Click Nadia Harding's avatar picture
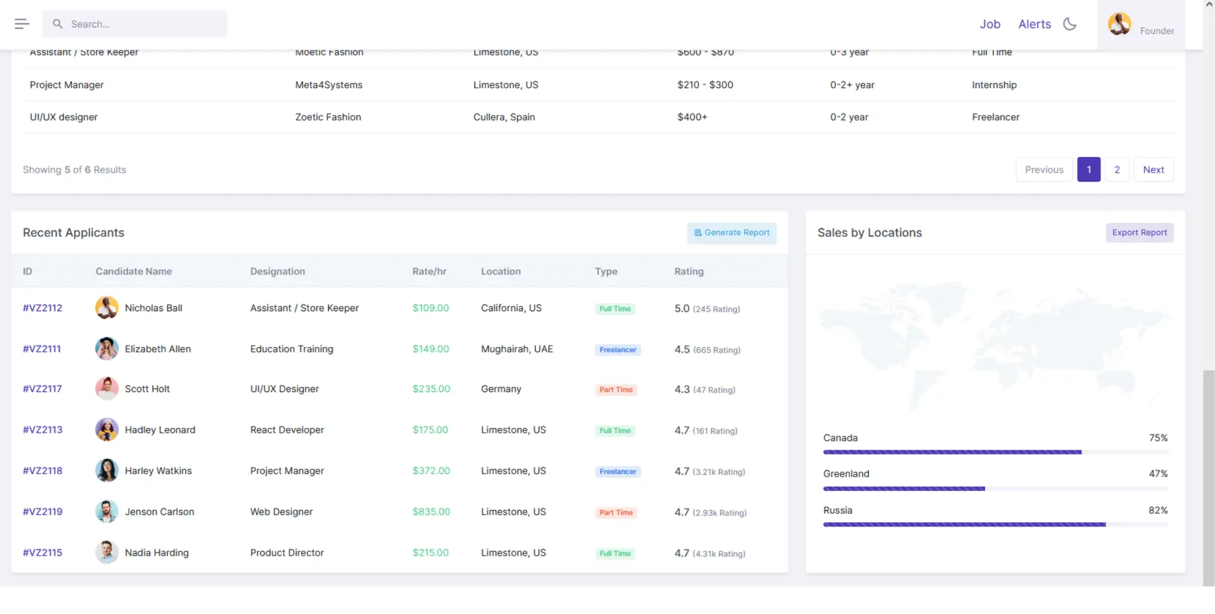The width and height of the screenshot is (1215, 614). (x=106, y=553)
